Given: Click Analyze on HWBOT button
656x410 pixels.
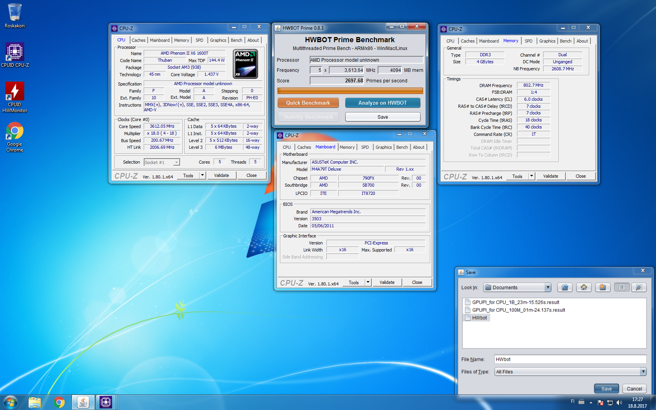Looking at the screenshot, I should click(x=383, y=103).
